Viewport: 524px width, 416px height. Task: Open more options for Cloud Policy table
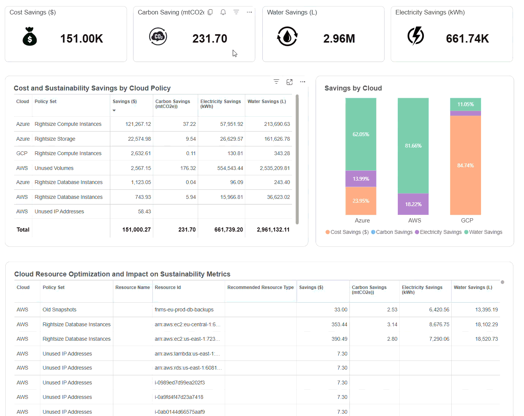point(303,82)
